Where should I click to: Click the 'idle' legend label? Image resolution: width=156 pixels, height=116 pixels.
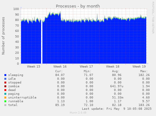(12, 79)
